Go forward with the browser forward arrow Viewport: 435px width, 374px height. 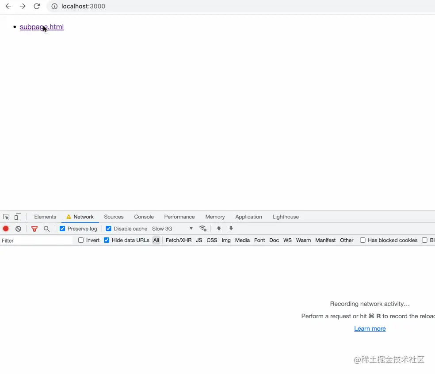click(x=23, y=6)
